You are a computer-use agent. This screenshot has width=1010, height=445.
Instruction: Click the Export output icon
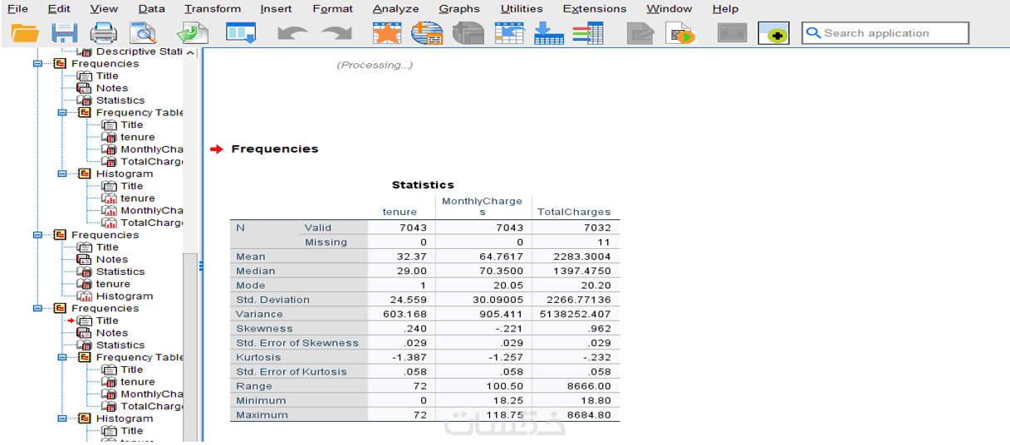pos(193,33)
